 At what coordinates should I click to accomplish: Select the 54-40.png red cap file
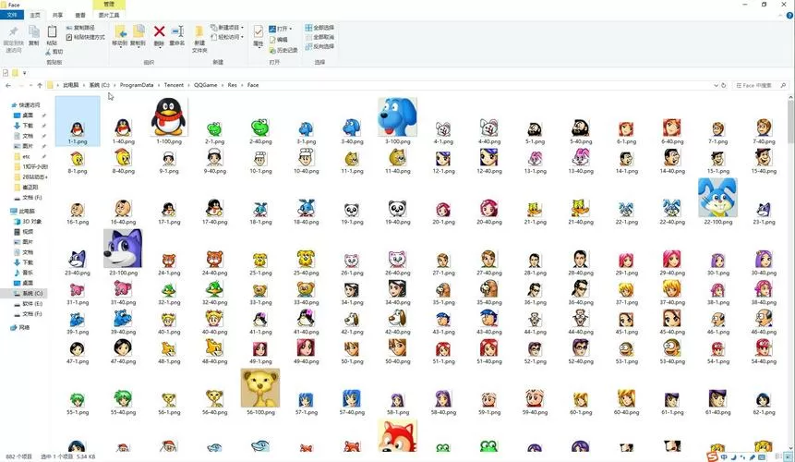click(764, 351)
